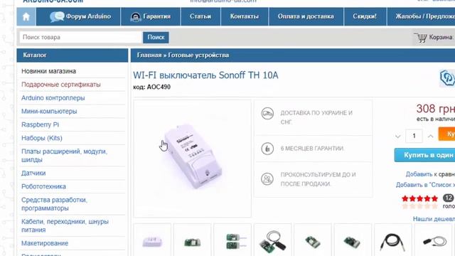This screenshot has width=455, height=256.
Task: Click the Форум Arduino speech bubble icon
Action: [57, 17]
